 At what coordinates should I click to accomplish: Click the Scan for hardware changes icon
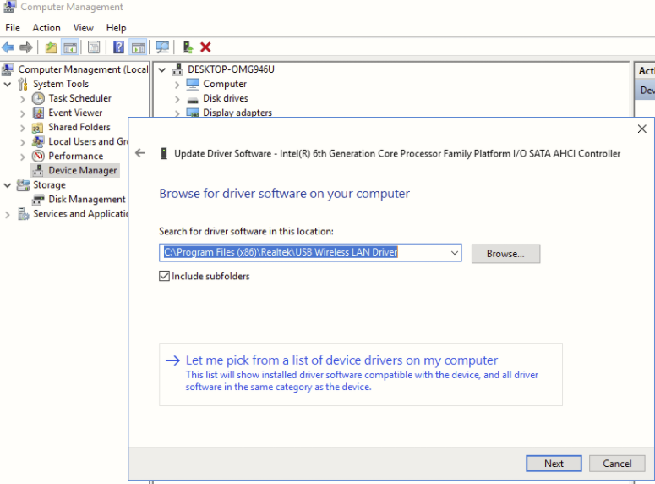162,47
